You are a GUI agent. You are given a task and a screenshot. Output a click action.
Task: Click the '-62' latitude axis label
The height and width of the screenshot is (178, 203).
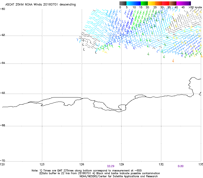[2, 35]
